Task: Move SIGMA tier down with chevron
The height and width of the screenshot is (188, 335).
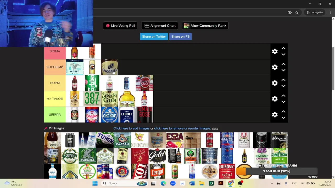Action: pos(283,54)
